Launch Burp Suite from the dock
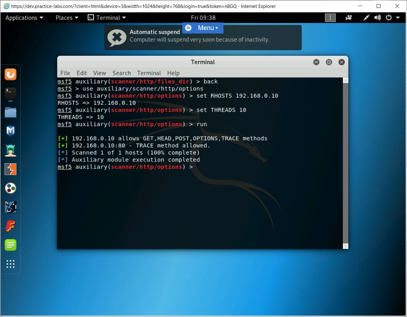 click(x=10, y=169)
